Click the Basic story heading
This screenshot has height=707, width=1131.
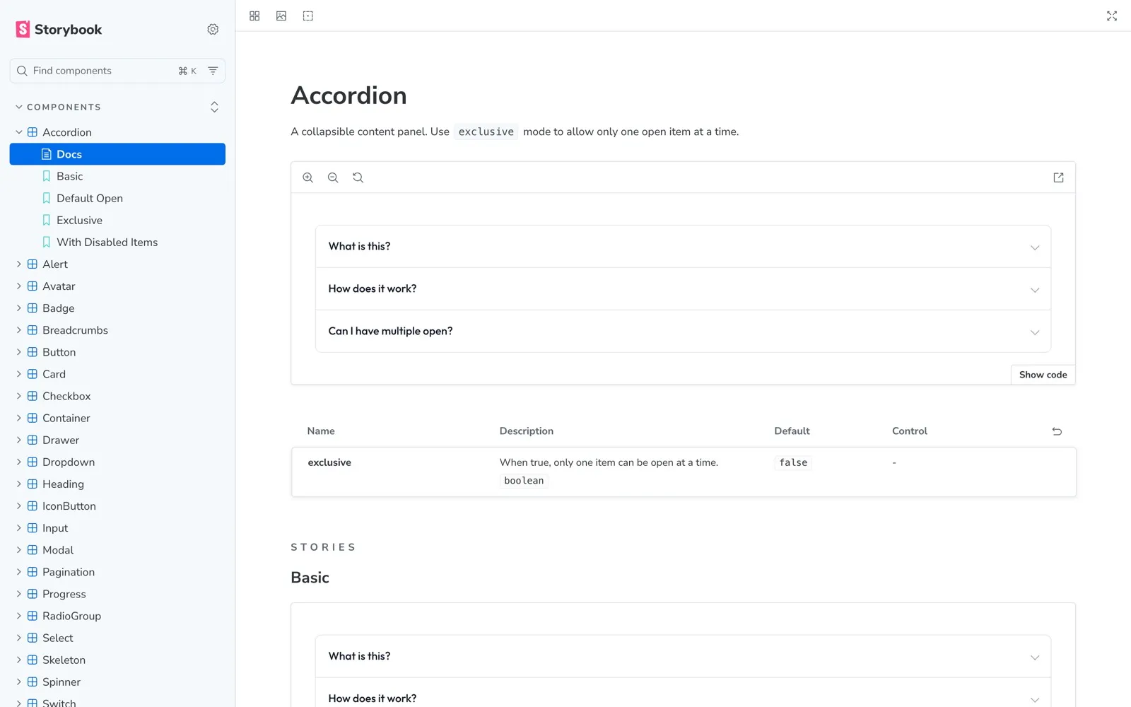coord(310,578)
